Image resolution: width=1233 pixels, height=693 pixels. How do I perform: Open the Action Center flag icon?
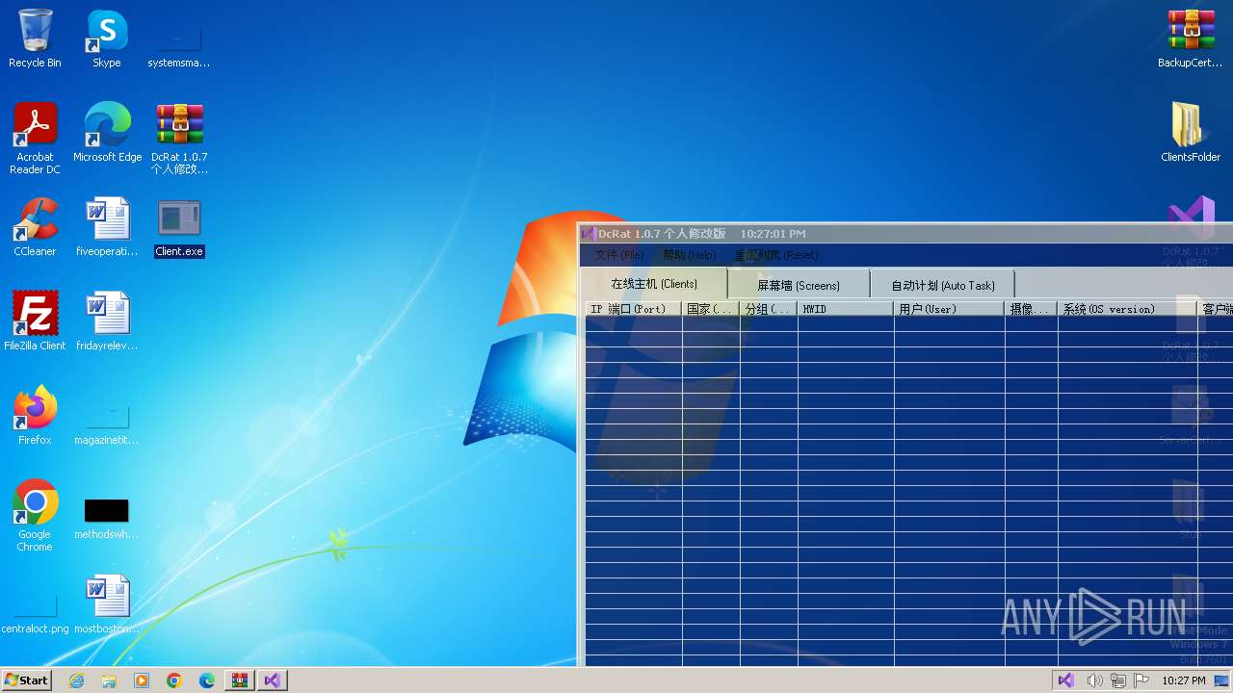tap(1141, 680)
